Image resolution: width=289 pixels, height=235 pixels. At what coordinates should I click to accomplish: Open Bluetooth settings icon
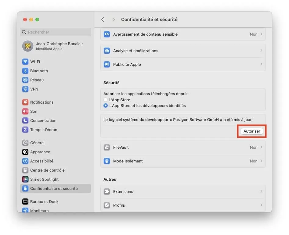pos(25,71)
